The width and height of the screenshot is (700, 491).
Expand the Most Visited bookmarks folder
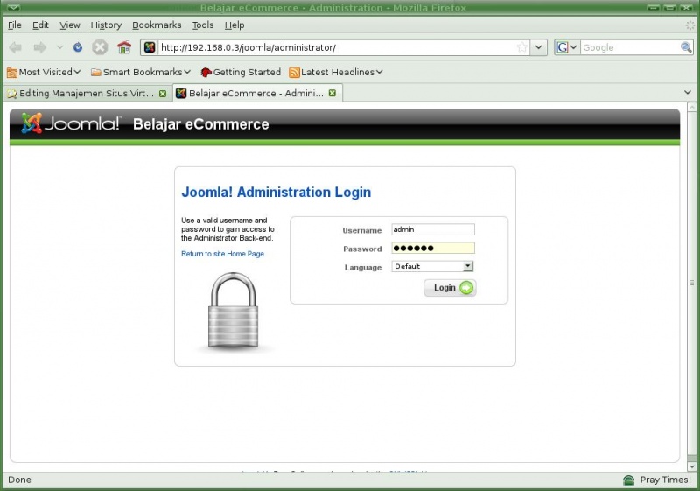(x=44, y=72)
